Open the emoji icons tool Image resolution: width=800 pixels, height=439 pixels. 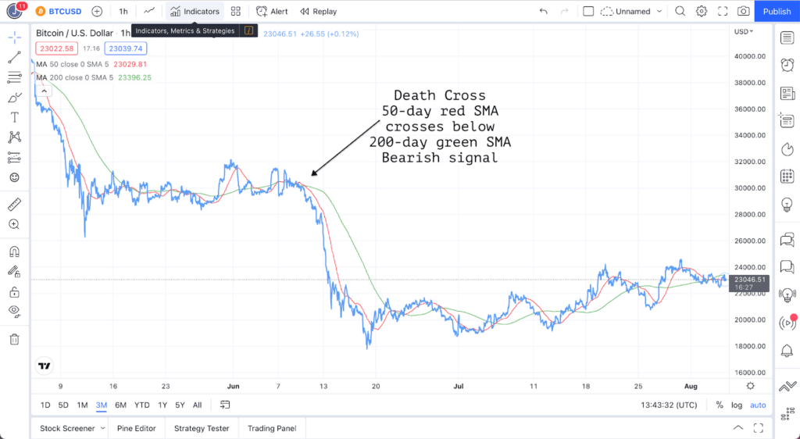click(14, 177)
